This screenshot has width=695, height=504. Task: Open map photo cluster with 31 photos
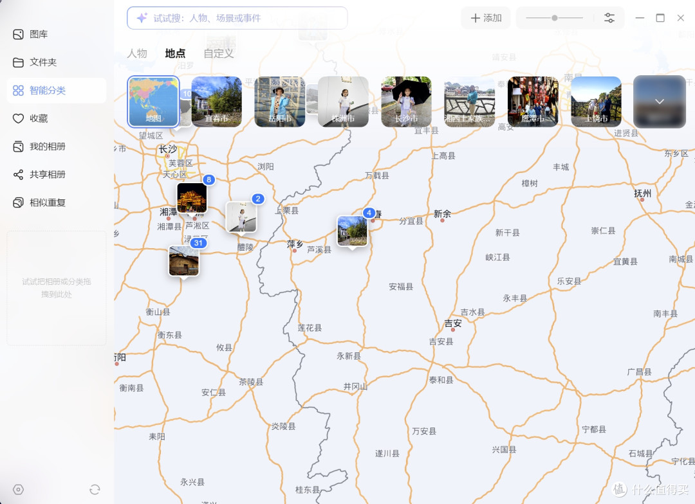point(184,261)
